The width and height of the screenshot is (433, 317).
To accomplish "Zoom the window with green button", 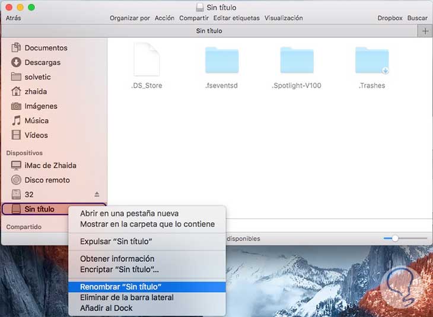I will tap(31, 8).
